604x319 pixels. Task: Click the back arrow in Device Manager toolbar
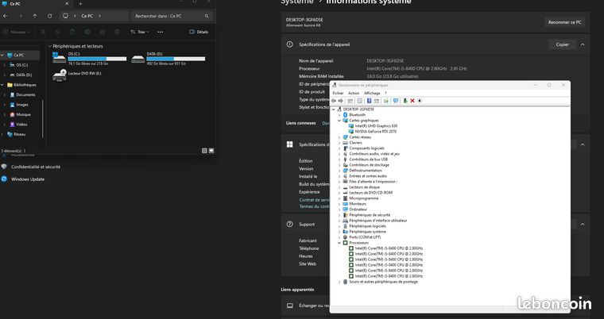coord(334,101)
